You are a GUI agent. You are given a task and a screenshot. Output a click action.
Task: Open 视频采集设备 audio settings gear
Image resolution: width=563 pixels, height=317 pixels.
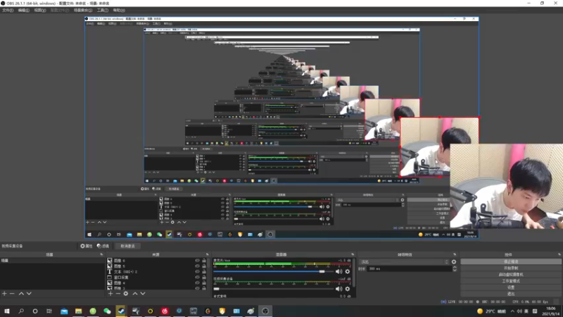[347, 289]
